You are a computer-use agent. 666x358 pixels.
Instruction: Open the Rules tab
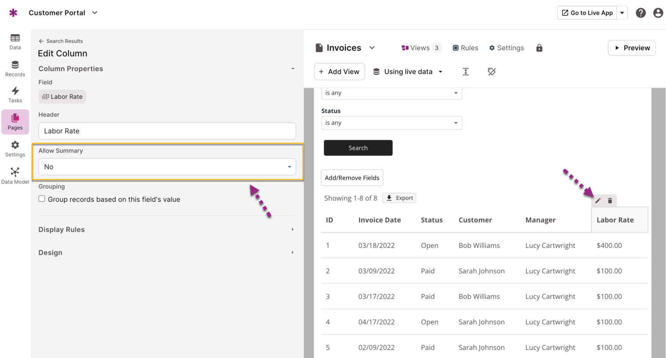[x=465, y=48]
